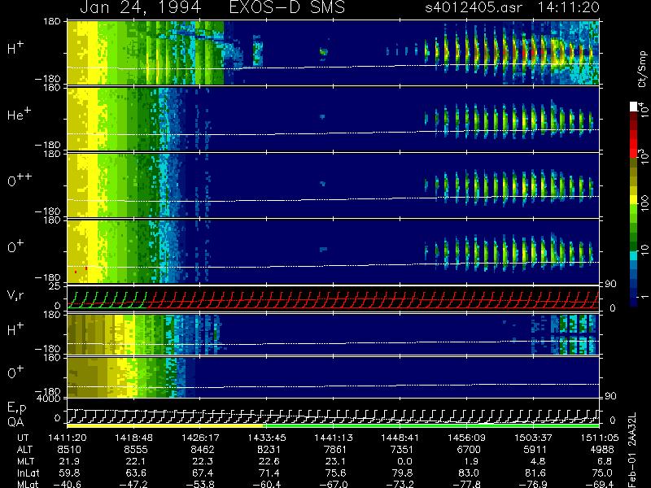This screenshot has width=651, height=488.
Task: Click MLat value "-60.4"
Action: coord(267,484)
